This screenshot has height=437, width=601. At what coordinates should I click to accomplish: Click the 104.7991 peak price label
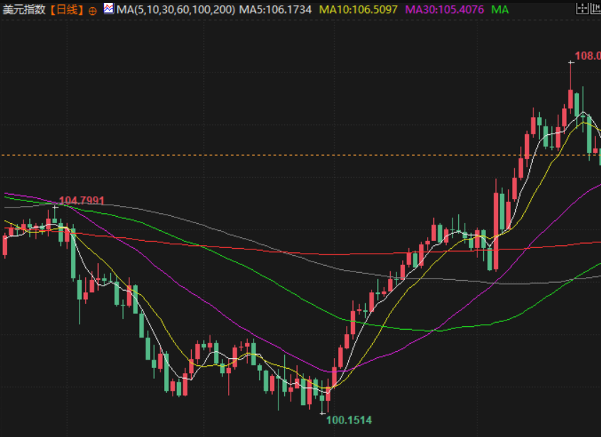tap(81, 200)
